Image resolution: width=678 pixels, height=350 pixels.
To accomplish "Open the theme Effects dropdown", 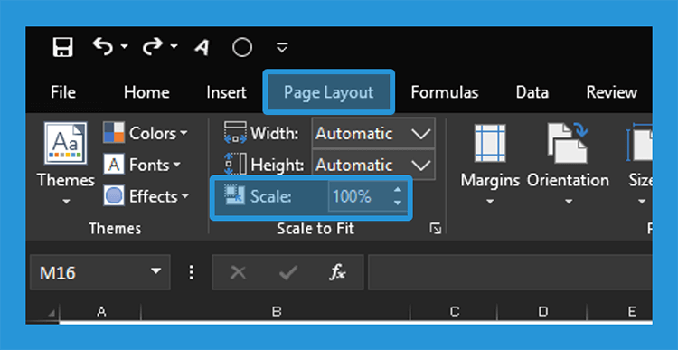I will 146,196.
